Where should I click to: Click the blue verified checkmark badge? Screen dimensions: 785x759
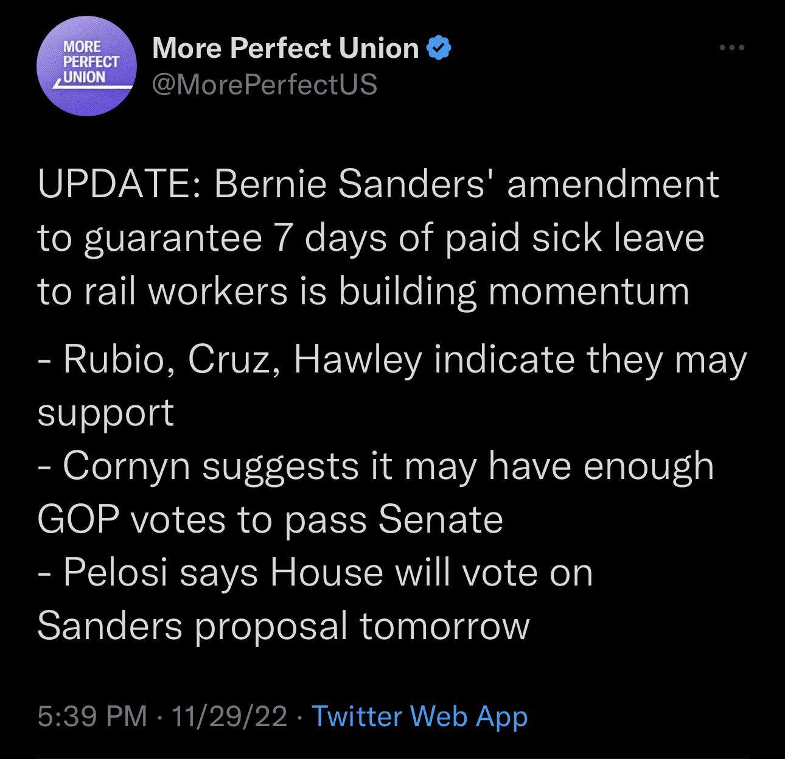(439, 49)
